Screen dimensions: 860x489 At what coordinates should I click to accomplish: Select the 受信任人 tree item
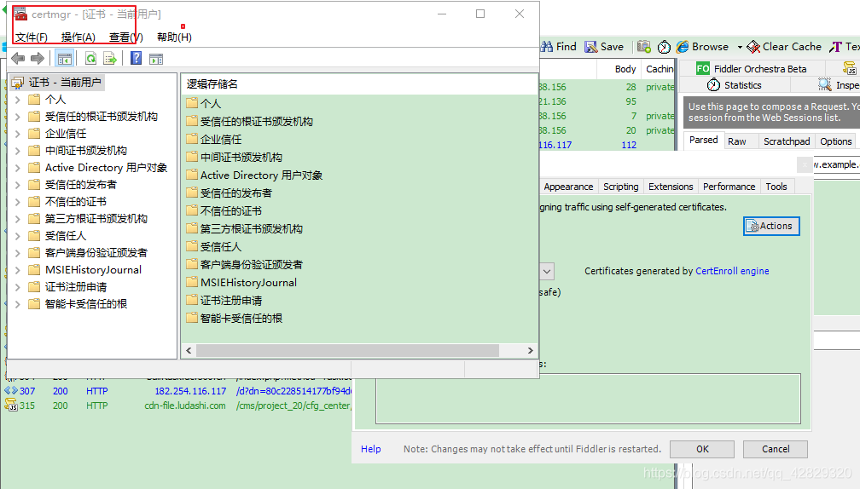click(65, 236)
